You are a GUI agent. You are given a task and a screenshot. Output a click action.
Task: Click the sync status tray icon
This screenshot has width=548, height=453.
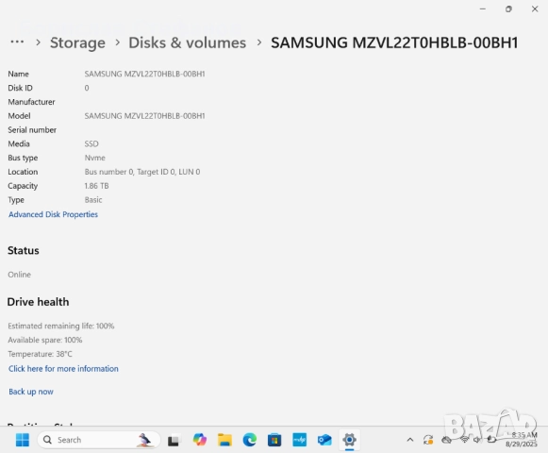428,440
